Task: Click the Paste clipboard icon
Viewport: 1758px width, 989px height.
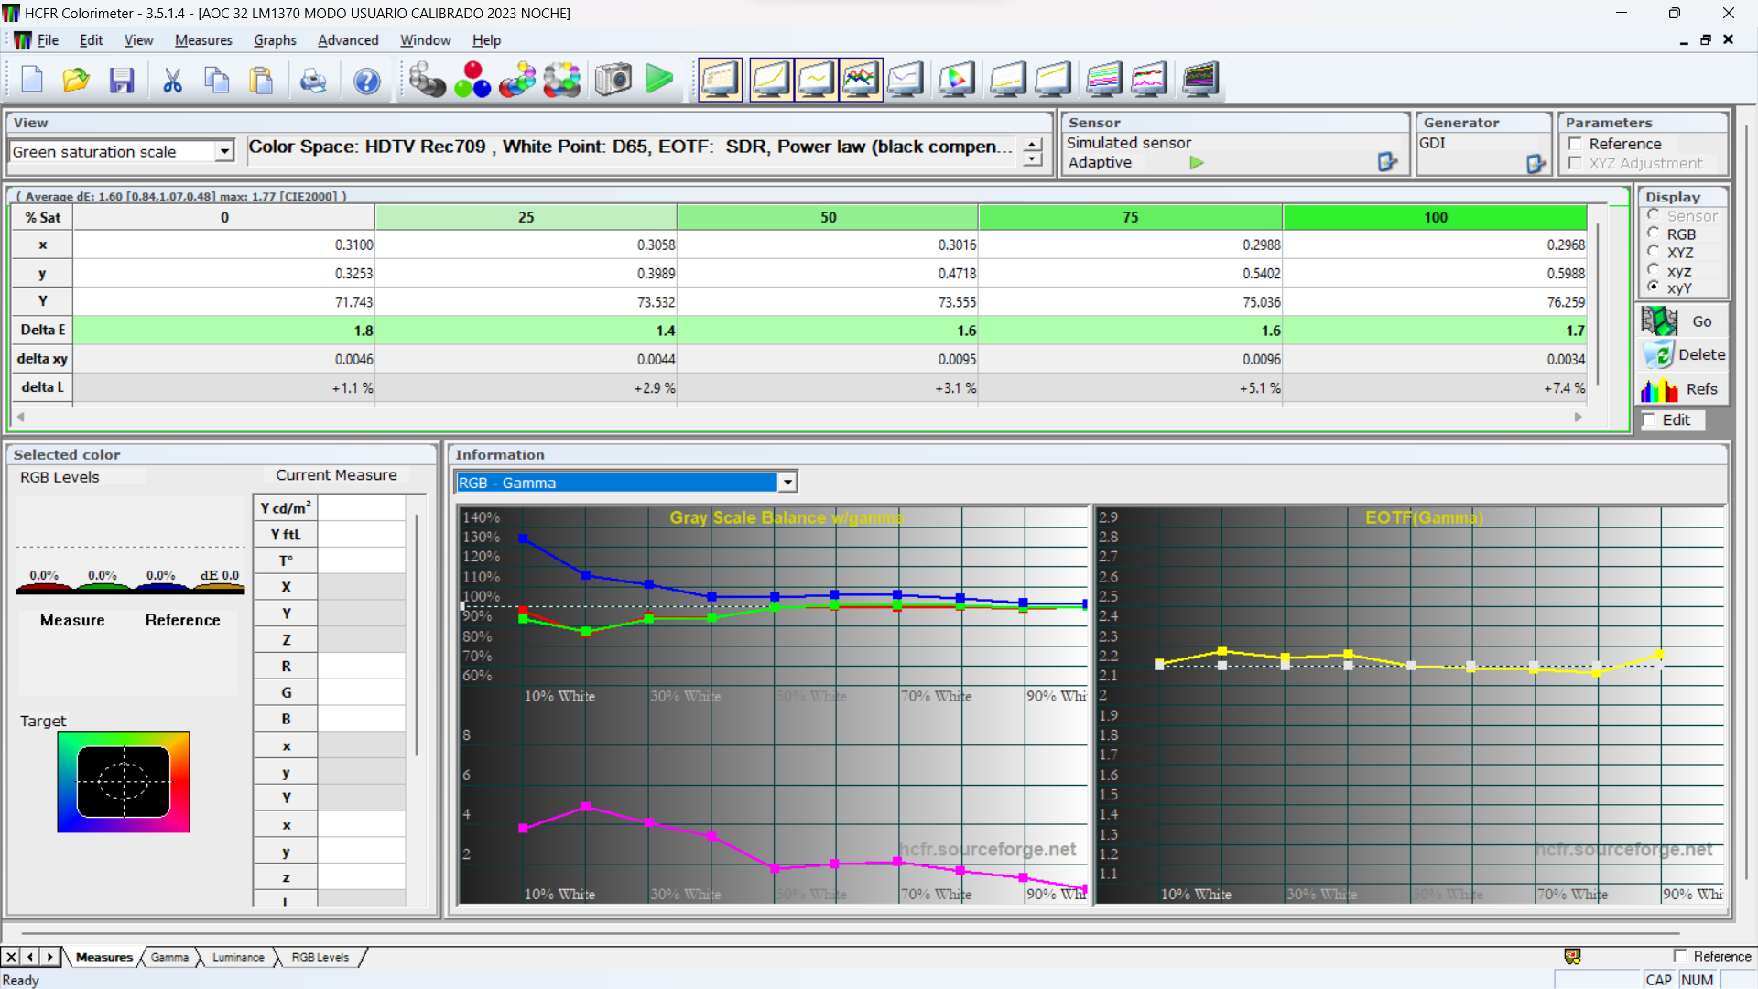Action: point(262,80)
